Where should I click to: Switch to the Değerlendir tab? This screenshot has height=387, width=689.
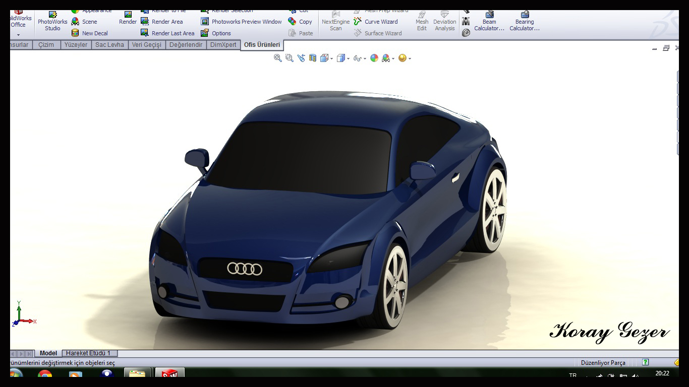(186, 45)
